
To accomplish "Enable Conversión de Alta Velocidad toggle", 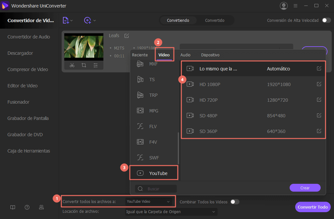I will coord(326,20).
